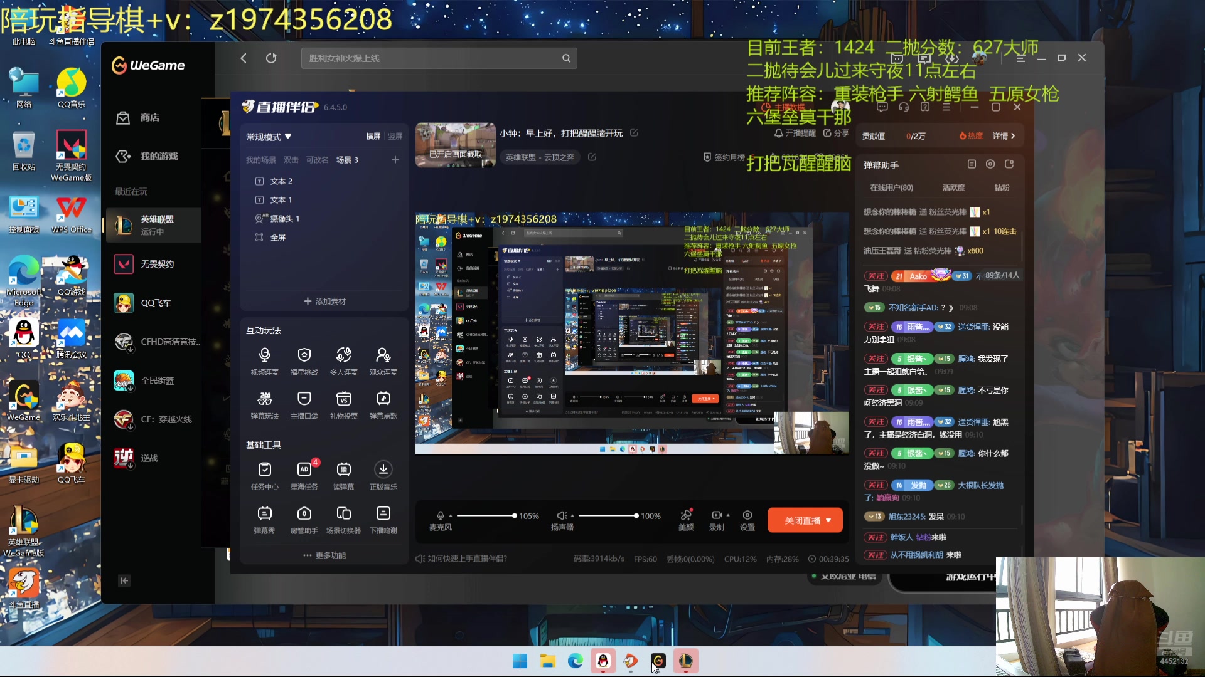1205x677 pixels.
Task: Select 双击 scene tab
Action: coord(291,160)
